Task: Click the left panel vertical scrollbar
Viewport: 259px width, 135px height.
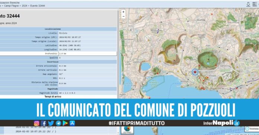Action: point(118,54)
